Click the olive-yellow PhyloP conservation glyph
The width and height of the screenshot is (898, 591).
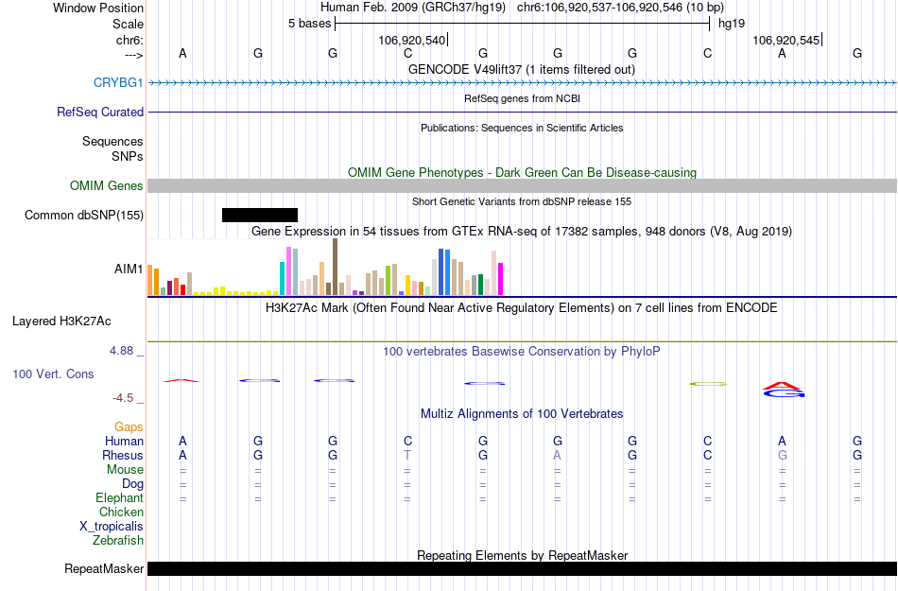pyautogui.click(x=708, y=384)
